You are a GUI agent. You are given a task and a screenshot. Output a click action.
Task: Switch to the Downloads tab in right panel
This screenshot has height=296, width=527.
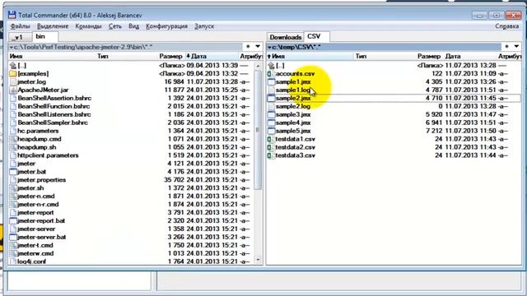tap(286, 37)
